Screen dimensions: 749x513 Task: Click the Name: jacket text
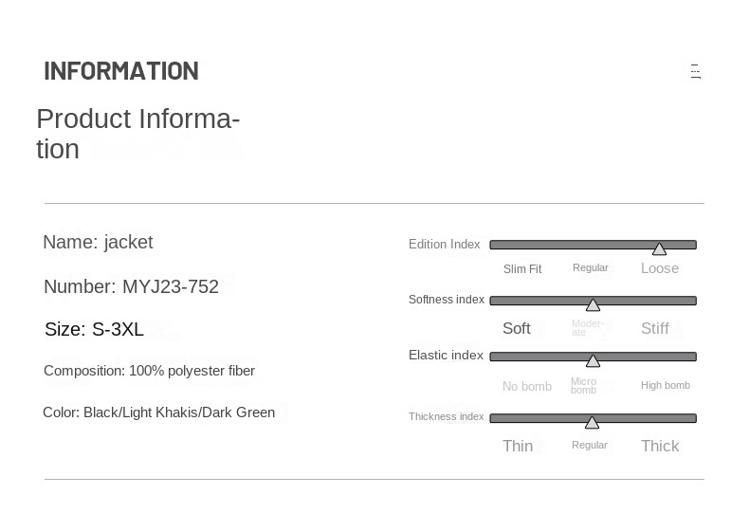pyautogui.click(x=98, y=242)
